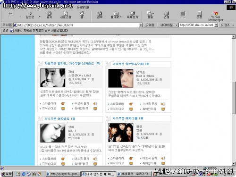Open 축하인터뷰 icon in 락/인디/기타 card
Screen dimensions: 236x177
163,109
